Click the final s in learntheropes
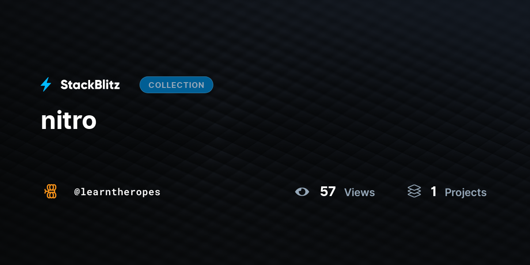530x265 pixels. (158, 193)
